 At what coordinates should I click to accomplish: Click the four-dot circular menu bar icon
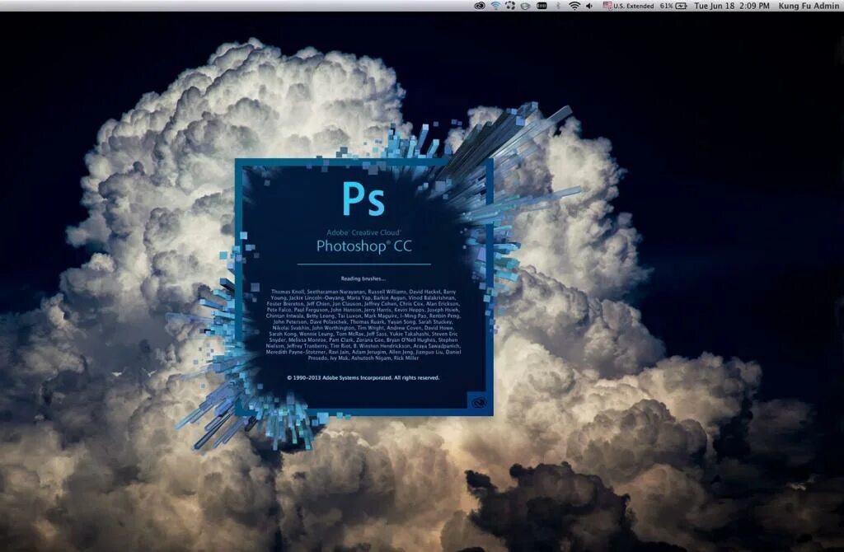[x=510, y=6]
